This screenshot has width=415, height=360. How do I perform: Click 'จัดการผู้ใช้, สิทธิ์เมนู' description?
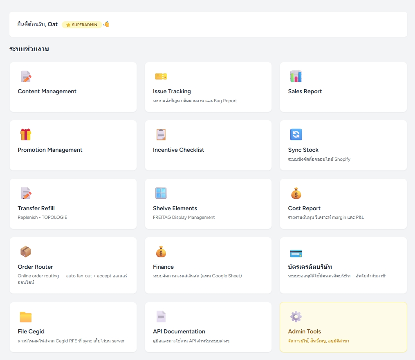tap(319, 341)
